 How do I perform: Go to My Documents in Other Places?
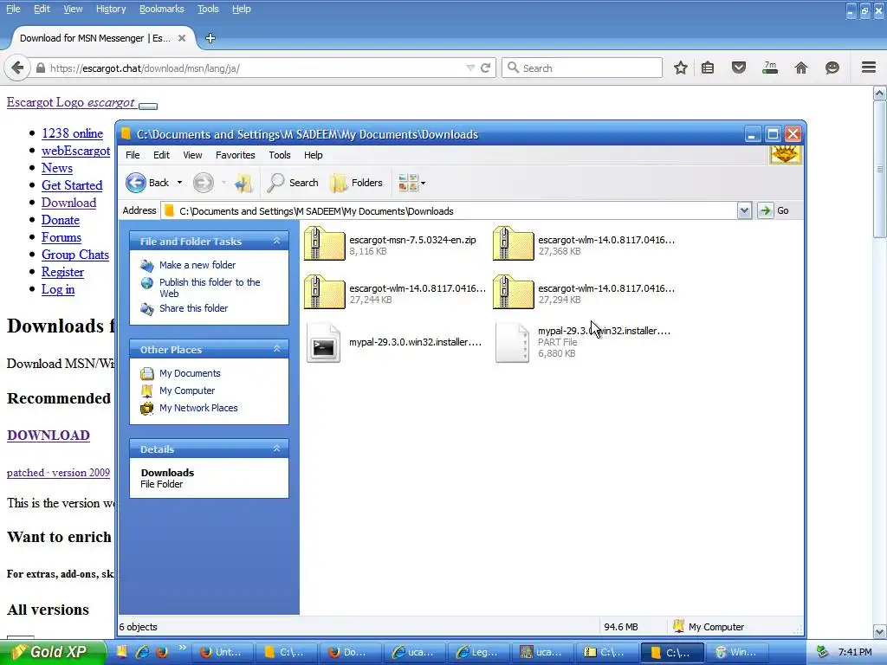tap(190, 373)
